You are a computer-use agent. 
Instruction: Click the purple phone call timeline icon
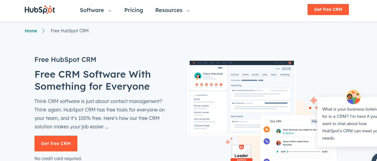point(266,141)
